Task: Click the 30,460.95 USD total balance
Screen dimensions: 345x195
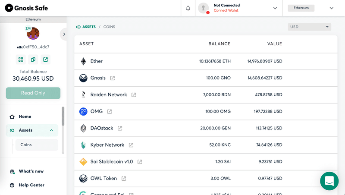Action: tap(33, 79)
